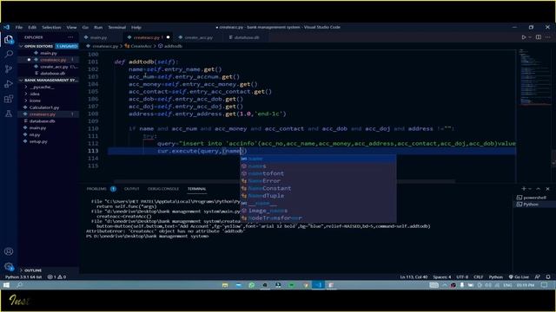556x312 pixels.
Task: Click Ln 113, Col 40 cursor position
Action: (x=414, y=277)
